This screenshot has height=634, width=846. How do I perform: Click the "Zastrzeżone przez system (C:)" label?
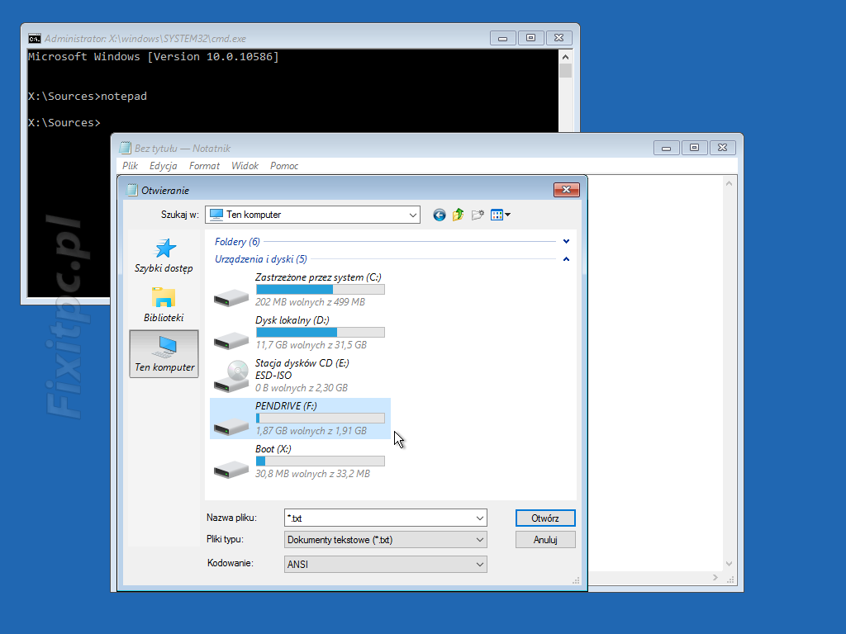318,277
